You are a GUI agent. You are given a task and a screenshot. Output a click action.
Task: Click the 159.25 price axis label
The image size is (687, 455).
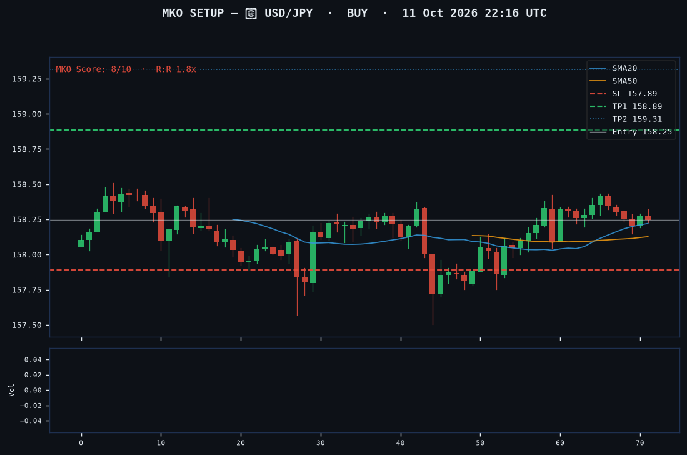click(x=27, y=79)
